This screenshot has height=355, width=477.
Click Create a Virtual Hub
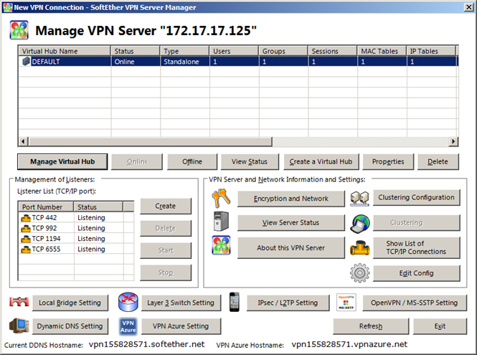click(321, 161)
